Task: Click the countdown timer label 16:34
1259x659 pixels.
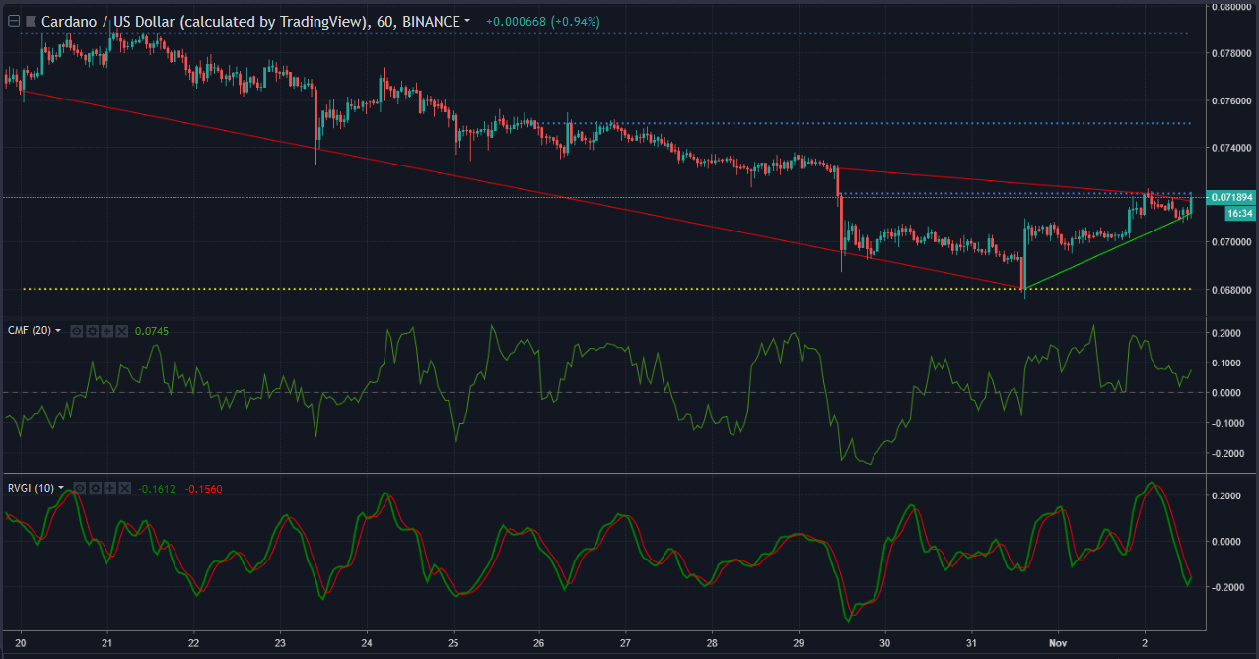Action: (x=1240, y=213)
